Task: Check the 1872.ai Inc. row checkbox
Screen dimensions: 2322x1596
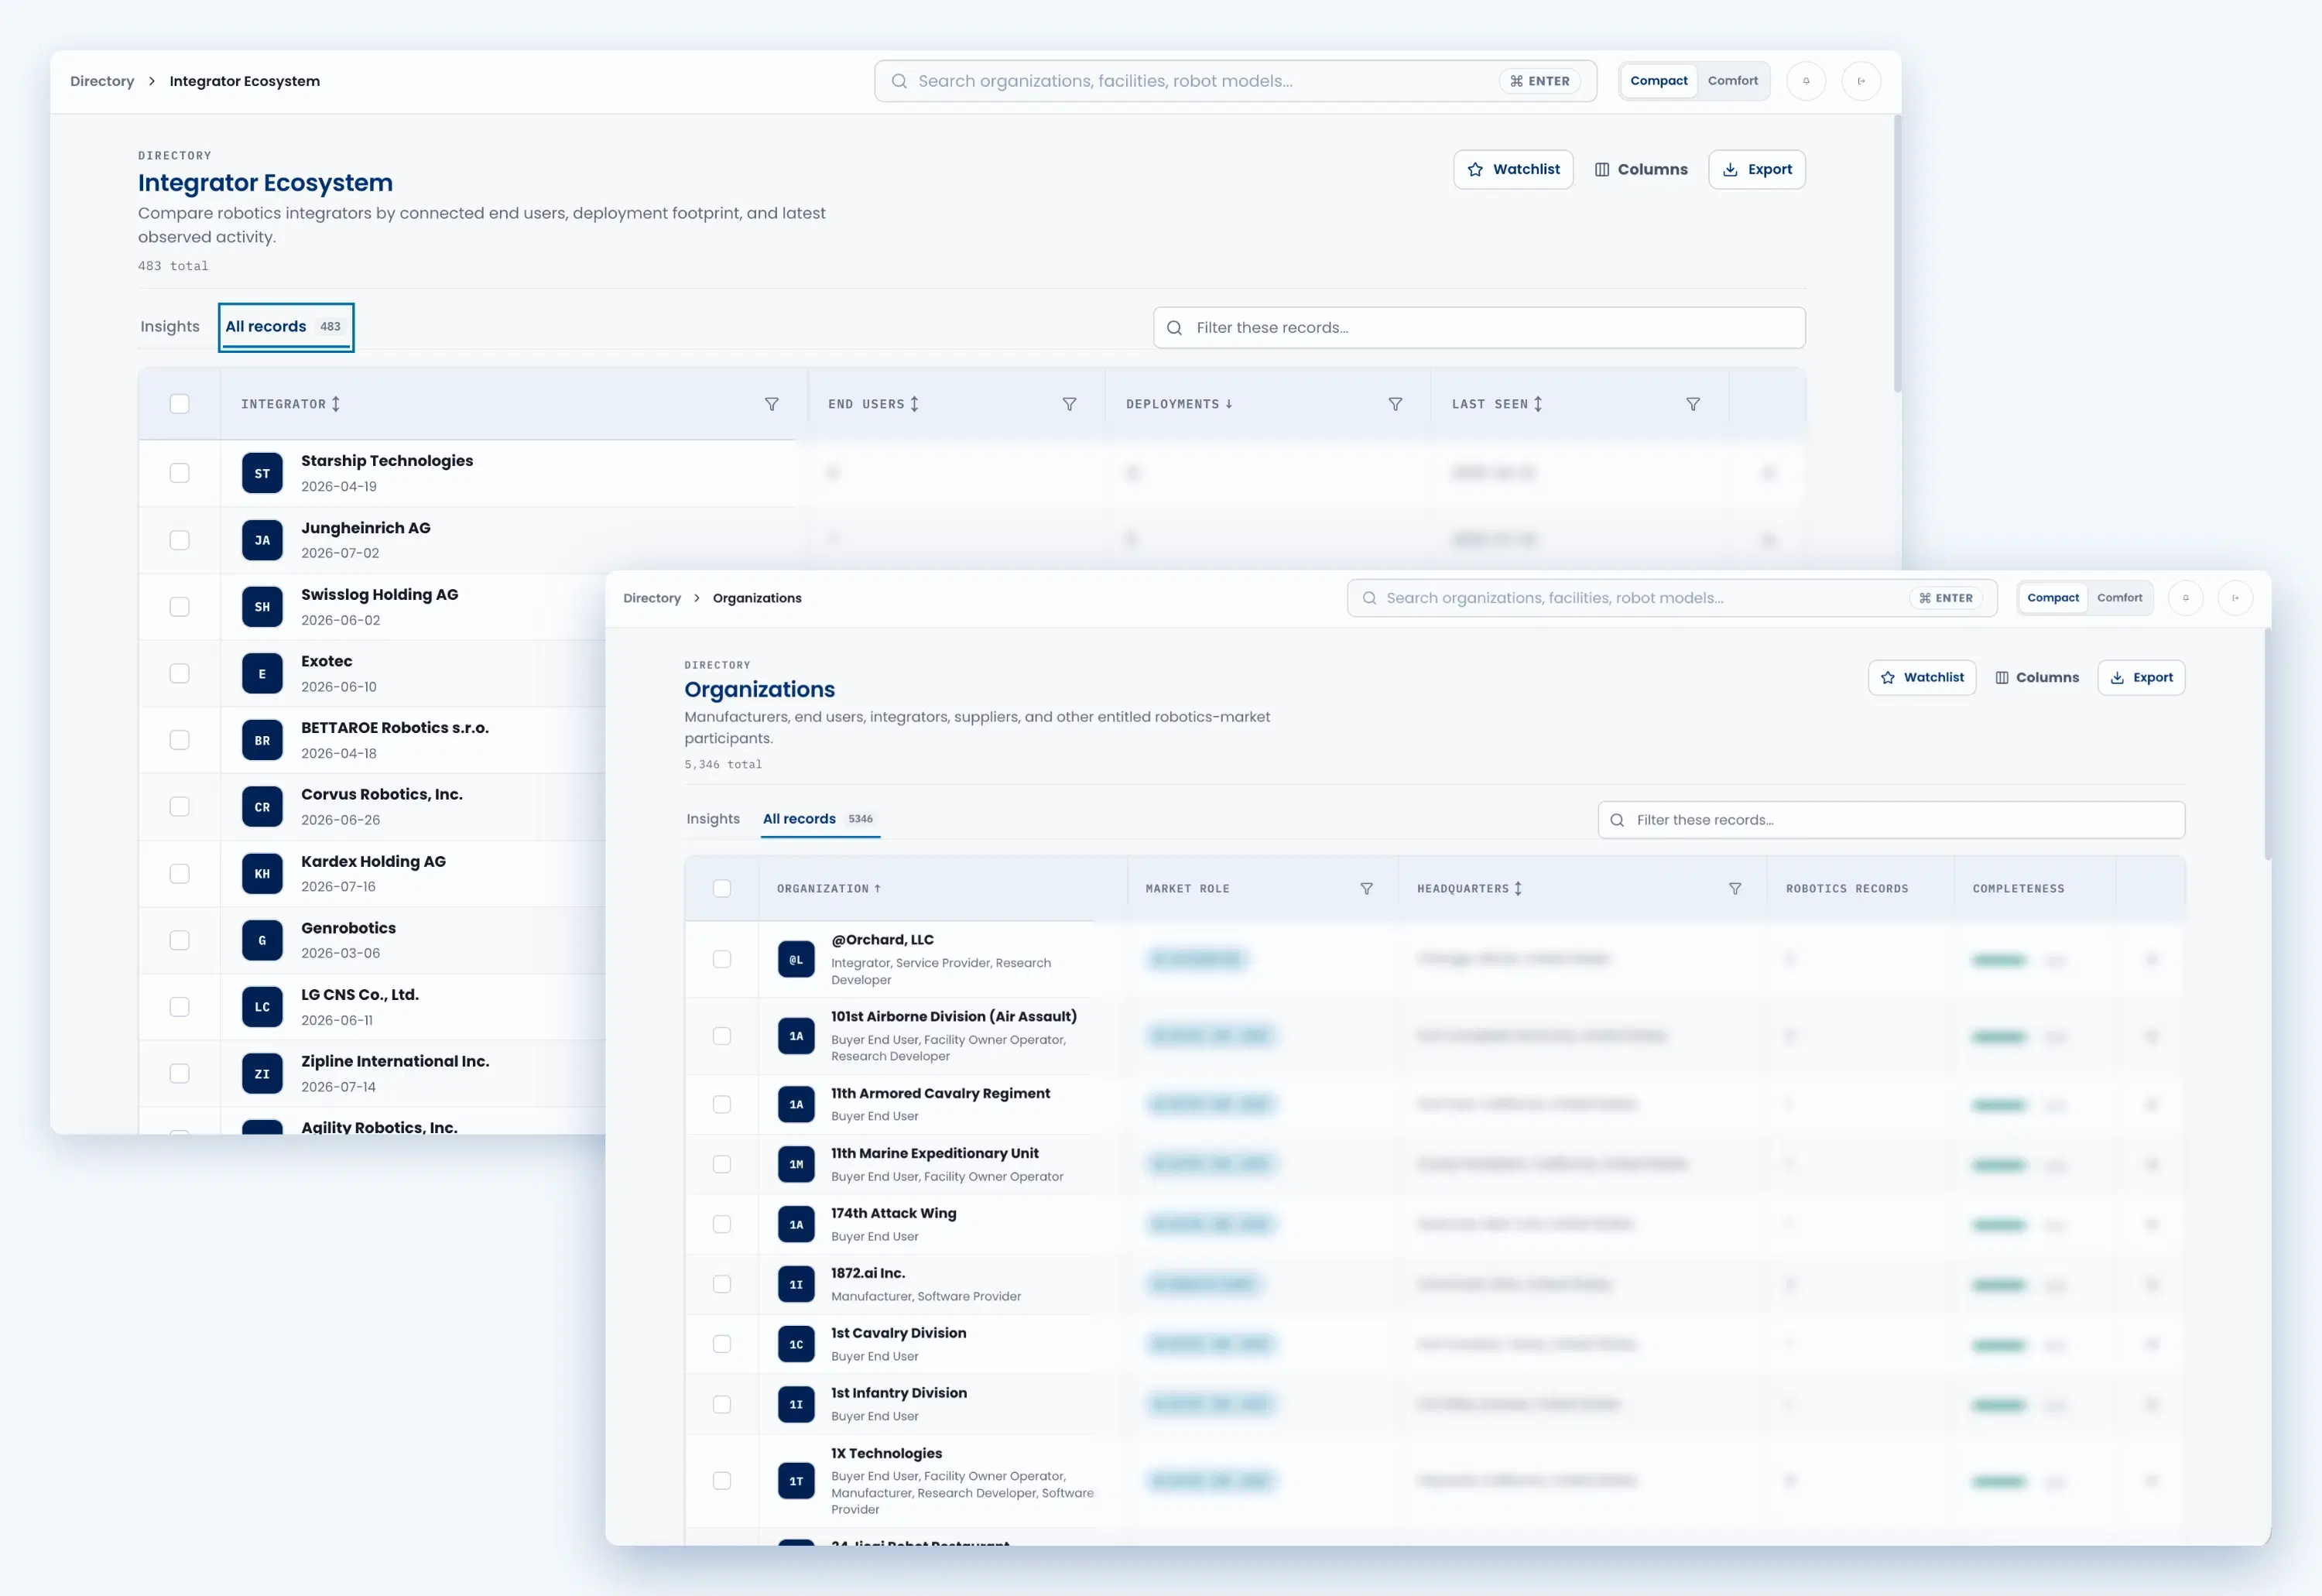Action: (722, 1284)
